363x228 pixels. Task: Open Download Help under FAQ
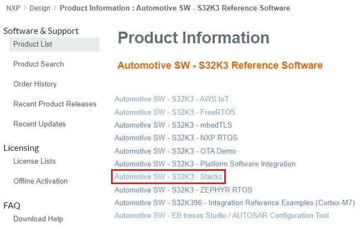tap(38, 219)
